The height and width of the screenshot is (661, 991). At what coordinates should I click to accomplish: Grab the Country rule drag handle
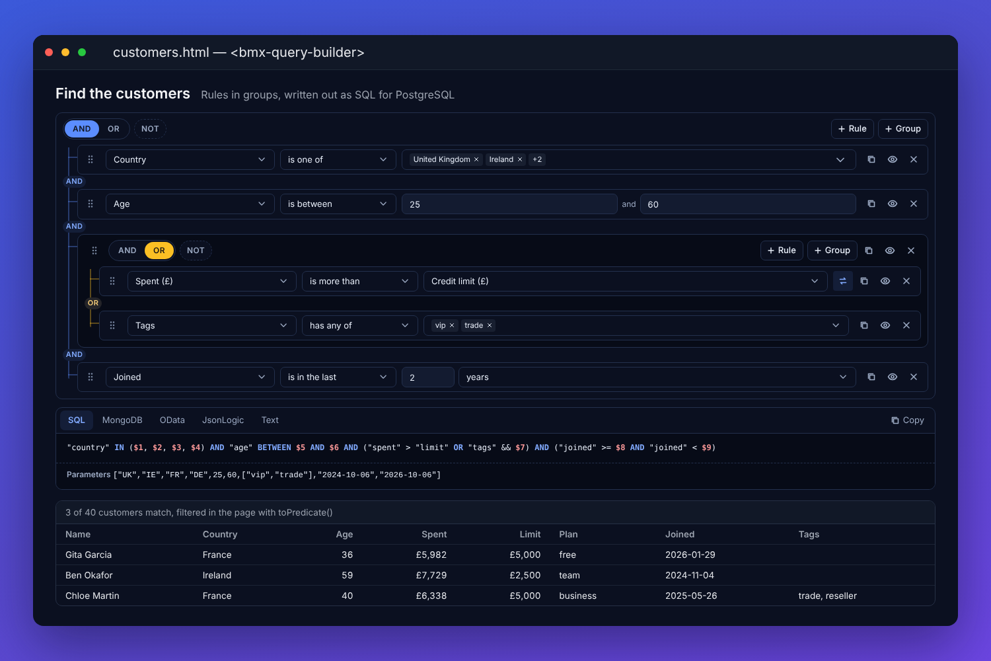(x=91, y=159)
